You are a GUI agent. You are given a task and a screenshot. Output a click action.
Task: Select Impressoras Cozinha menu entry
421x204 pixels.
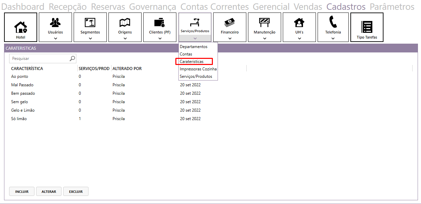[x=198, y=69]
